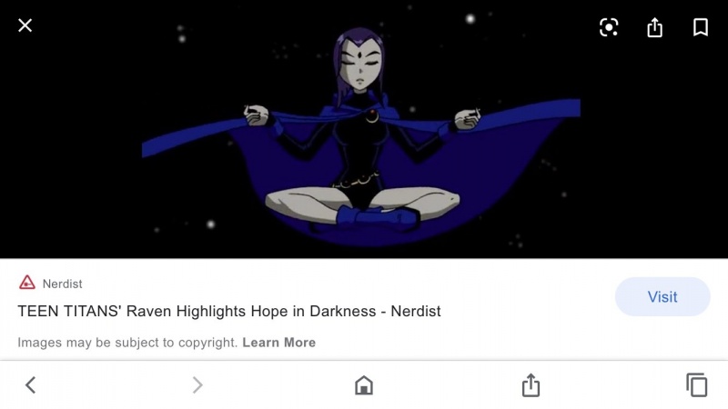
Task: Tap Raven's blue boots in the image
Action: coord(376,218)
